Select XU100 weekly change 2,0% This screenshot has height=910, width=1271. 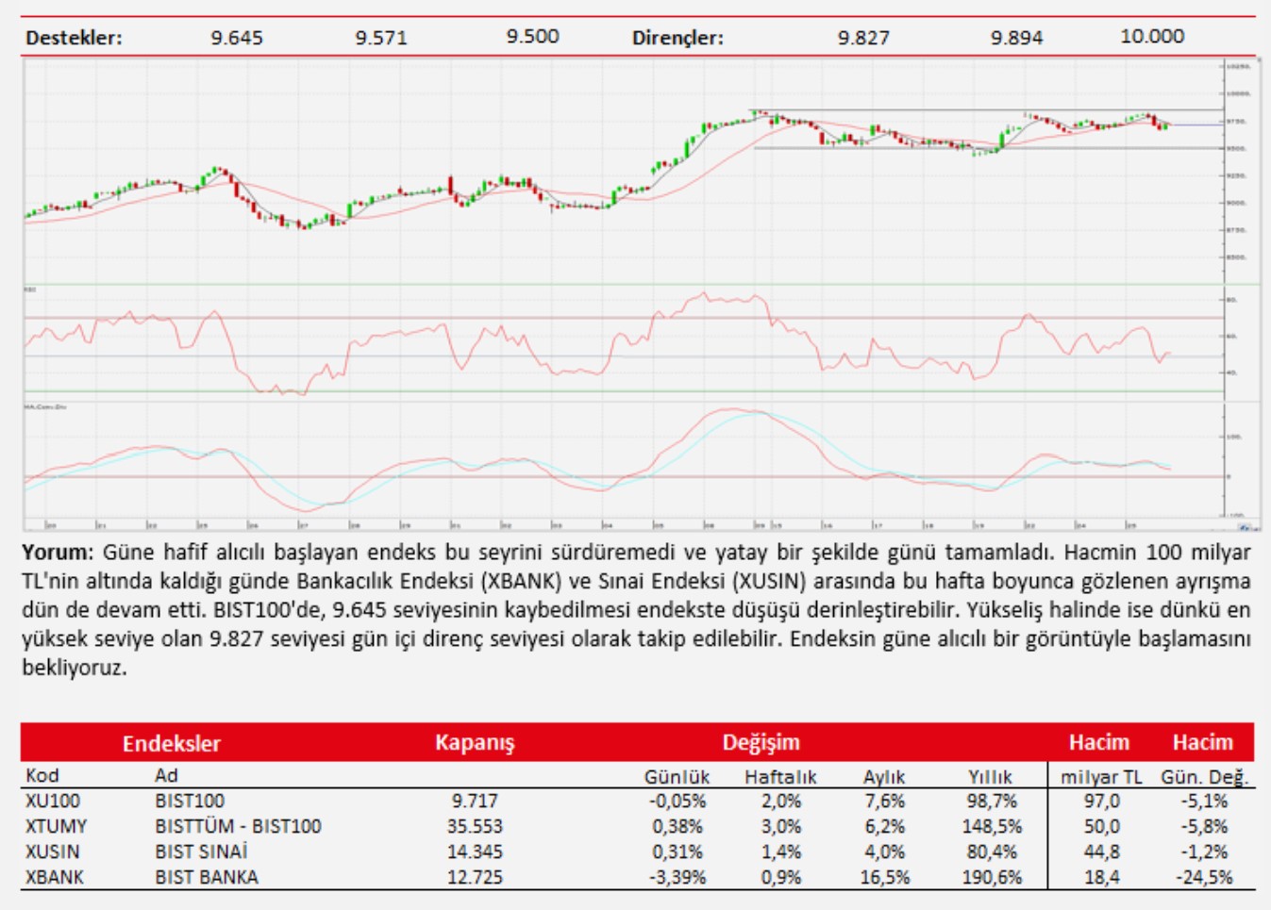coord(781,801)
